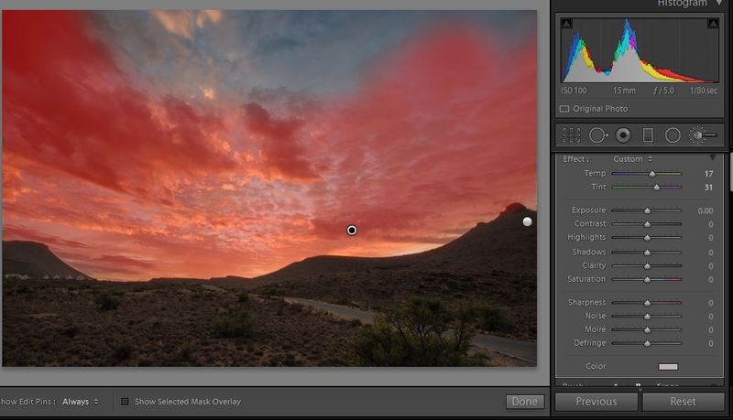The image size is (733, 420).
Task: Toggle highlight clipping indicator in histogram
Action: coord(713,23)
